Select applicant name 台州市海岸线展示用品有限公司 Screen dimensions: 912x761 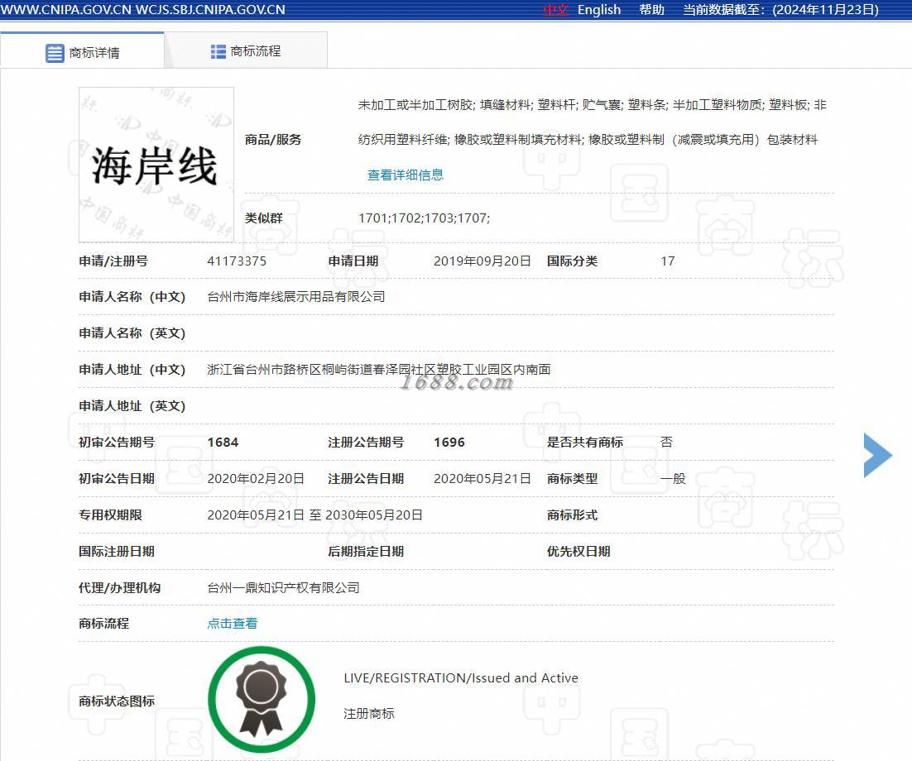(296, 296)
